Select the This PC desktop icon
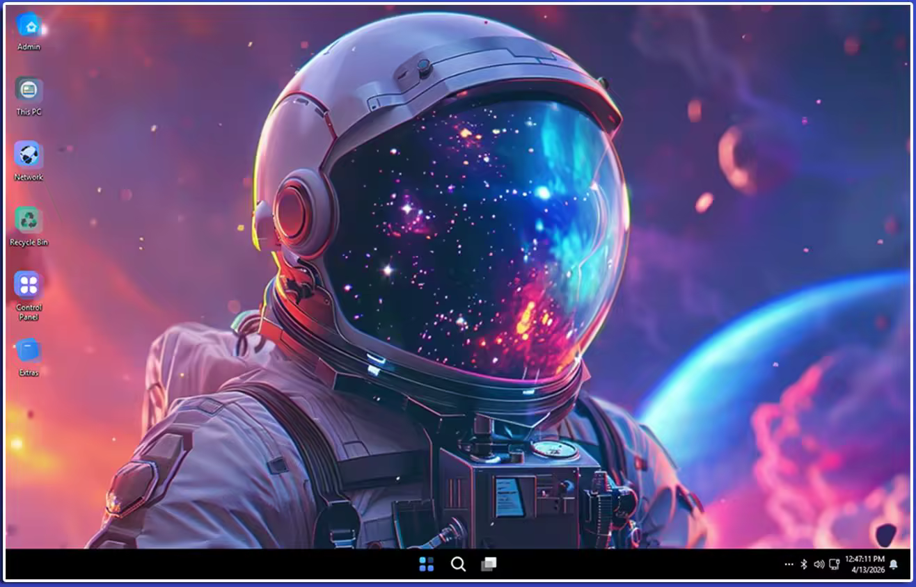Image resolution: width=916 pixels, height=587 pixels. click(29, 90)
